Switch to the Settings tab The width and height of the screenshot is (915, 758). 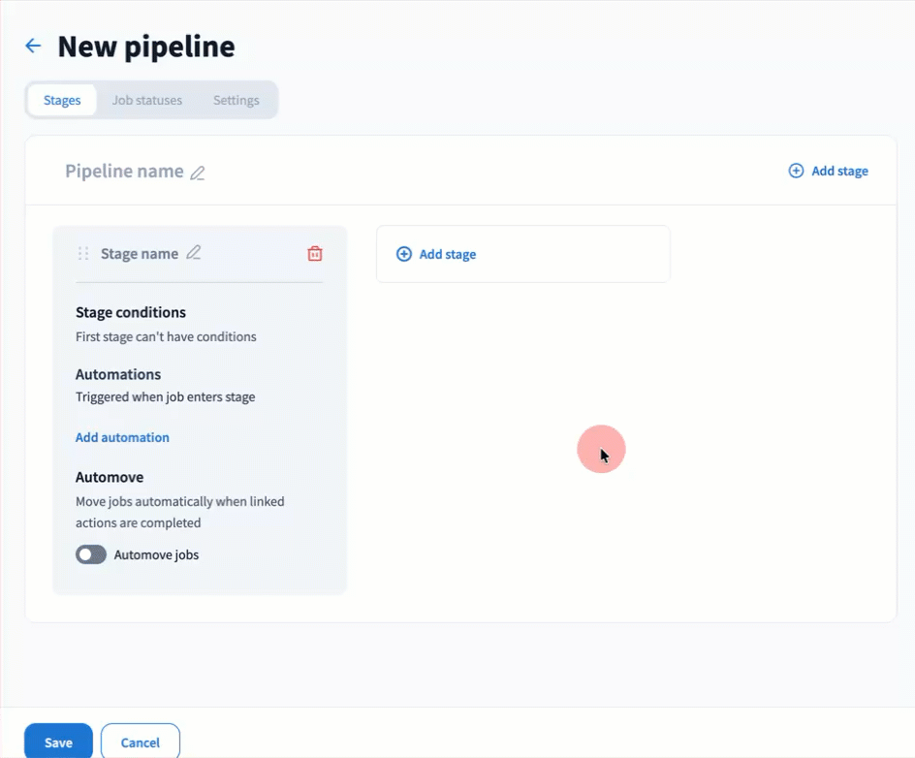coord(237,100)
